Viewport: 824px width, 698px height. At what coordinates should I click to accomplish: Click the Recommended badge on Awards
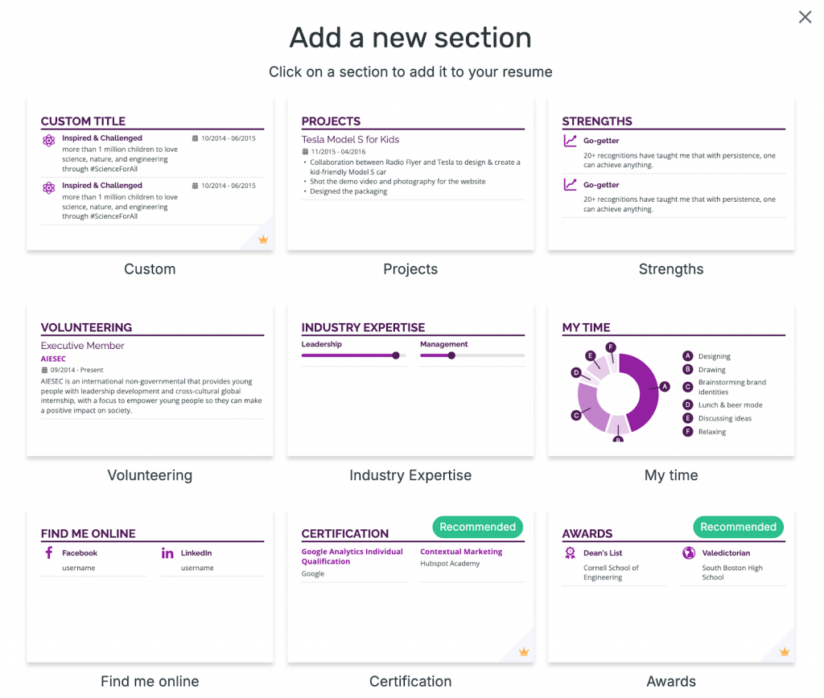pyautogui.click(x=738, y=528)
